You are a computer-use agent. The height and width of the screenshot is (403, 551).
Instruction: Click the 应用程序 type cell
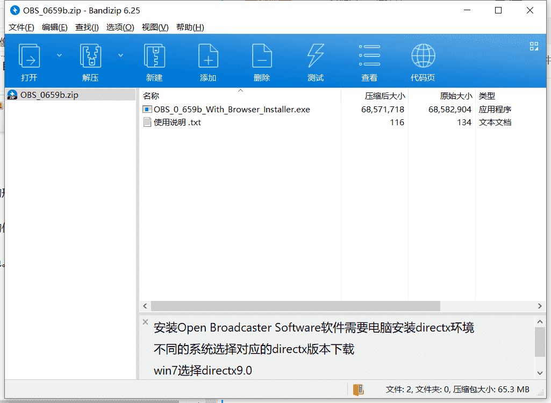click(495, 110)
